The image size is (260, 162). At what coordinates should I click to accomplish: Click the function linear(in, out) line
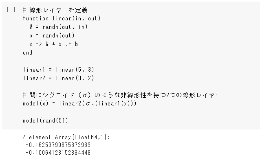62,18
